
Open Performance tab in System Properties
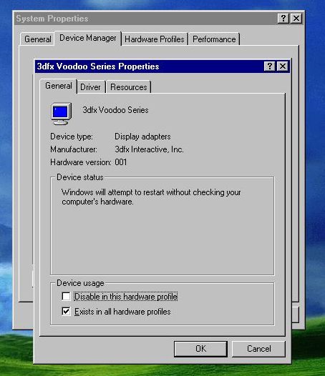[x=214, y=39]
